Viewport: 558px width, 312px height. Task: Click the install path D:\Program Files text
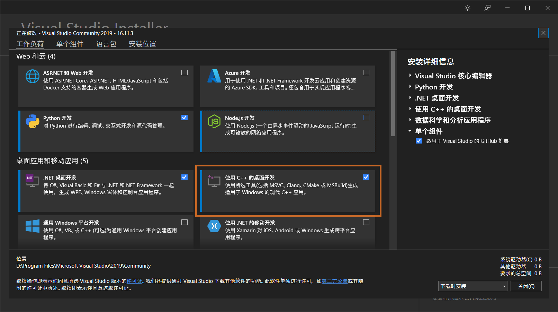[x=83, y=266]
